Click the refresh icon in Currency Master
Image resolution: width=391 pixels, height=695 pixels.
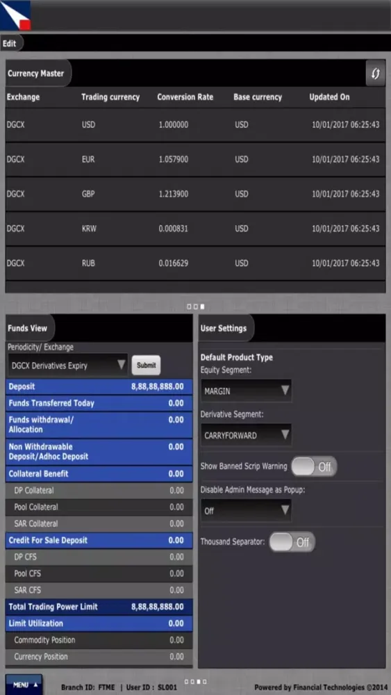click(x=375, y=74)
